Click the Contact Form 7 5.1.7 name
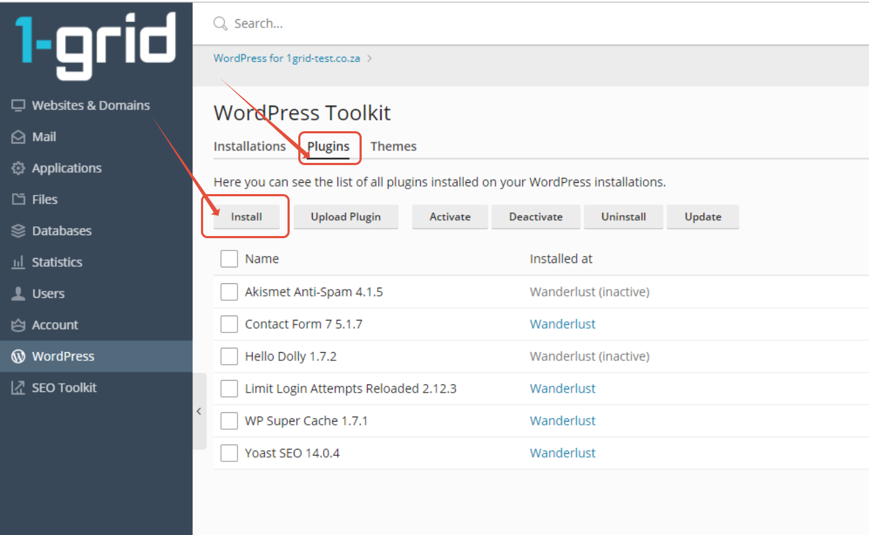The width and height of the screenshot is (869, 535). 304,324
